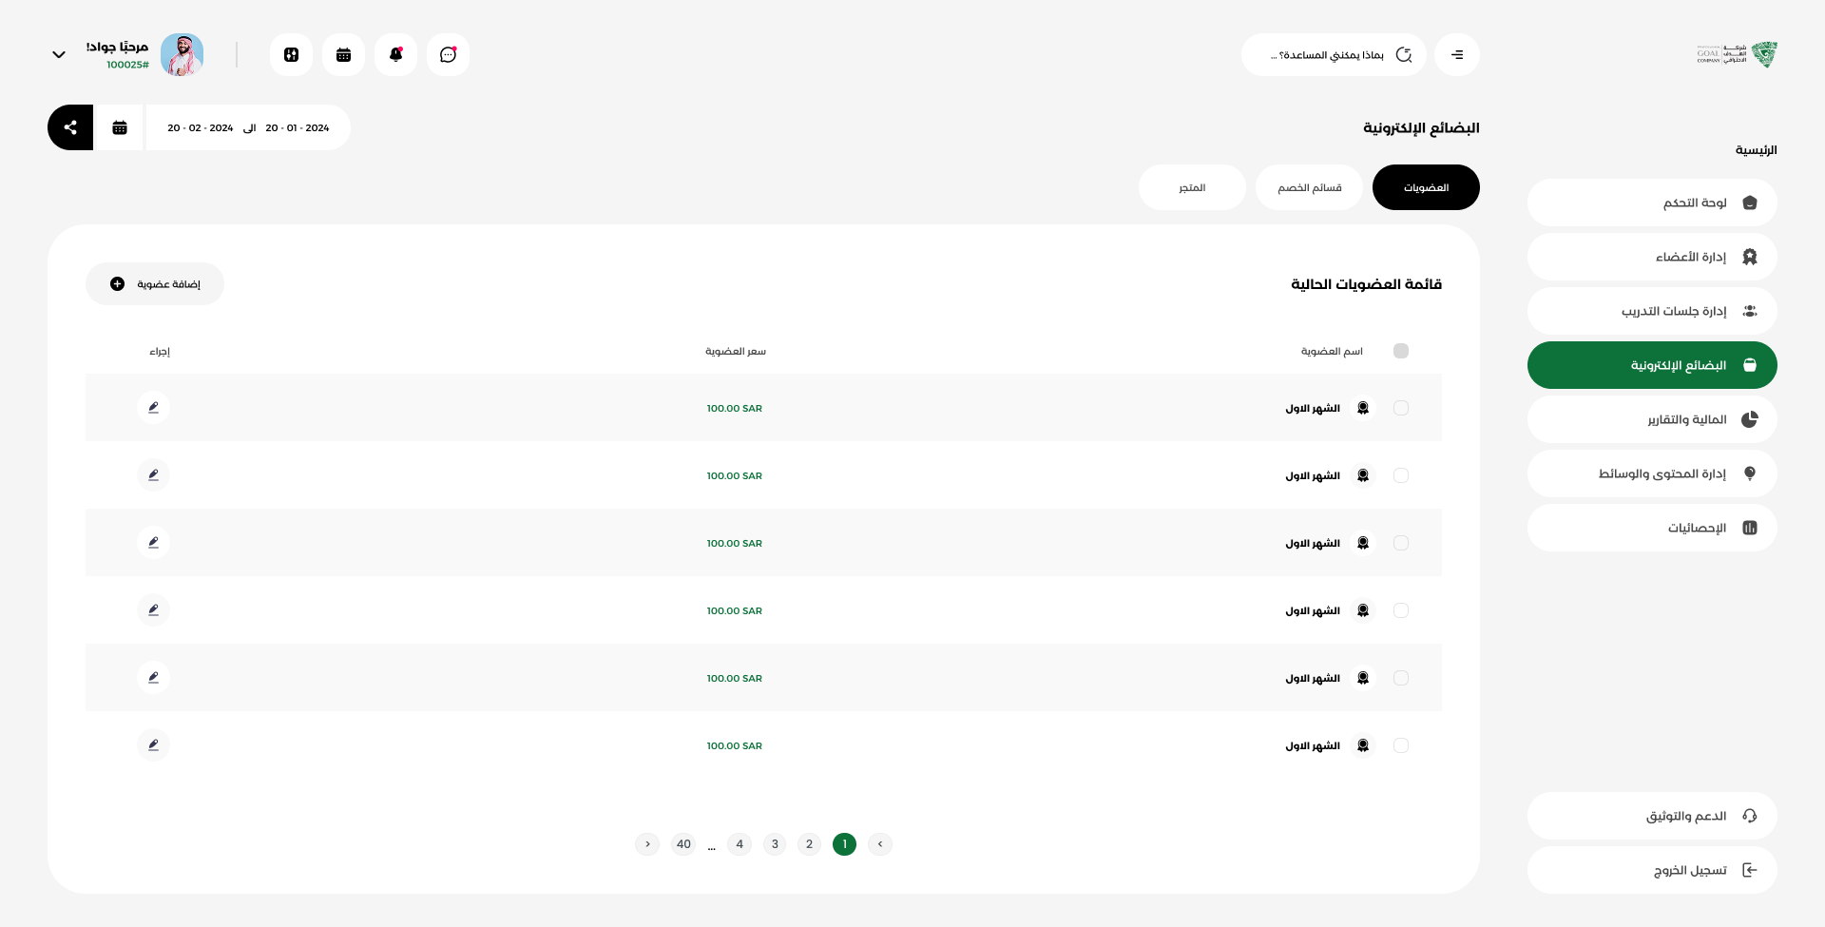
Task: Click the share icon button
Action: point(70,127)
